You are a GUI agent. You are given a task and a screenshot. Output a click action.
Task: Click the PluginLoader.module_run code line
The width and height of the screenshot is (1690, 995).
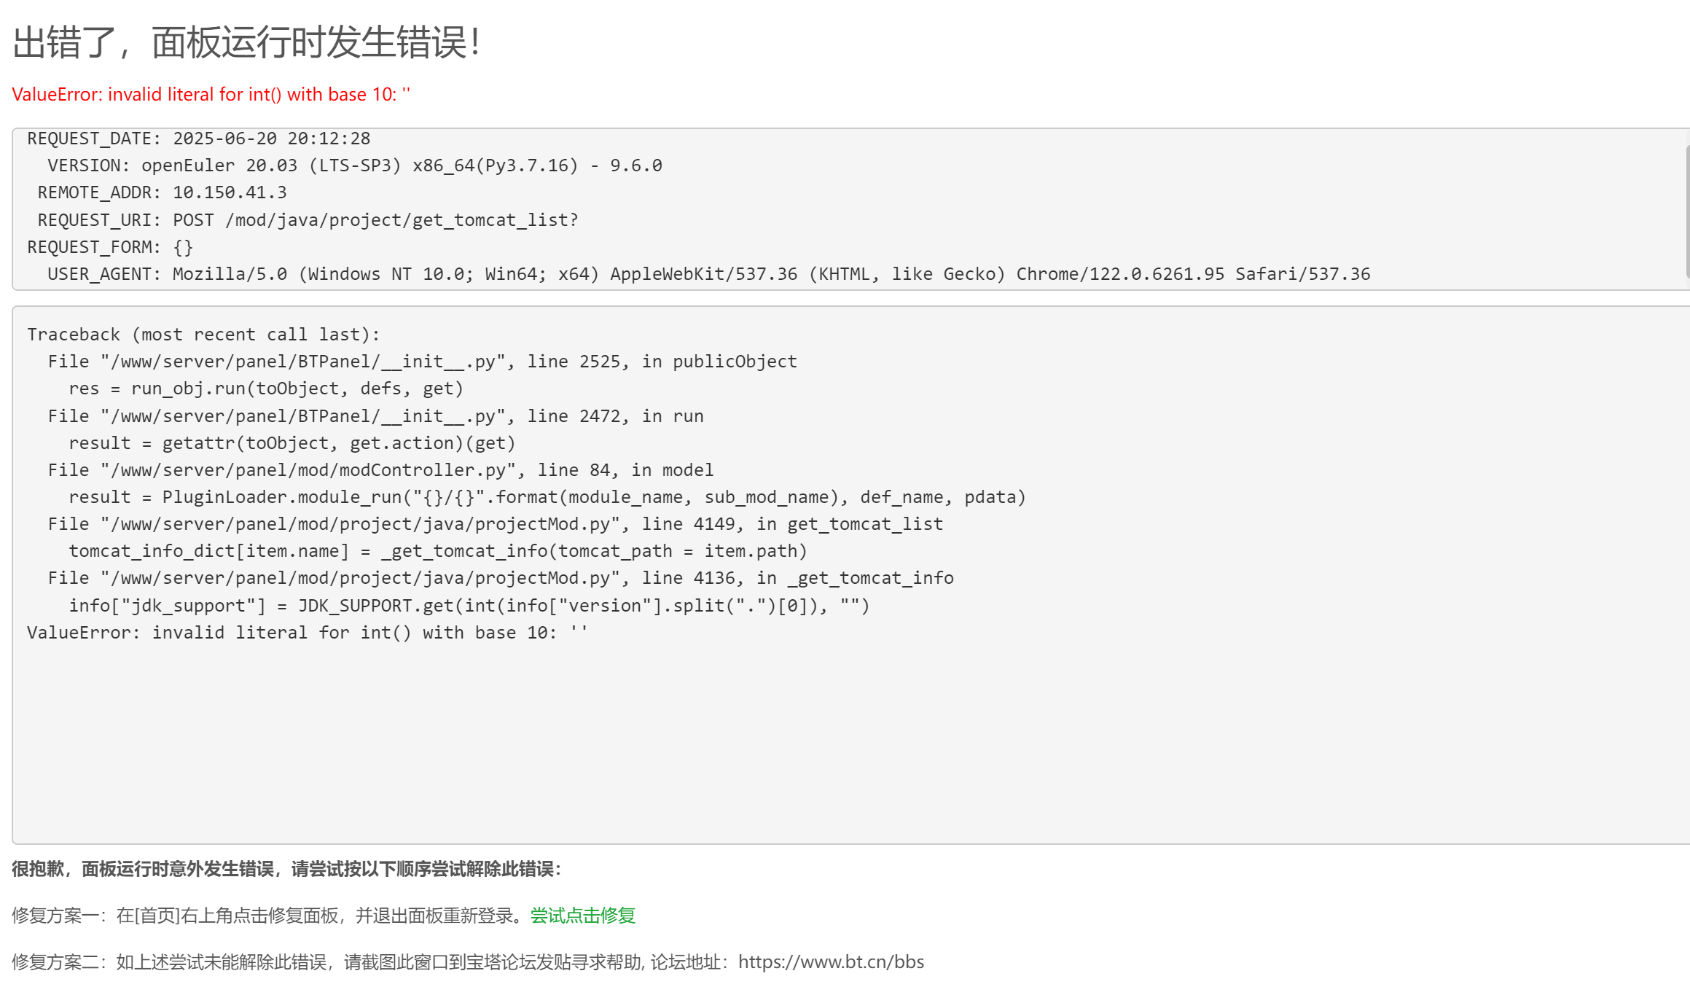[547, 497]
